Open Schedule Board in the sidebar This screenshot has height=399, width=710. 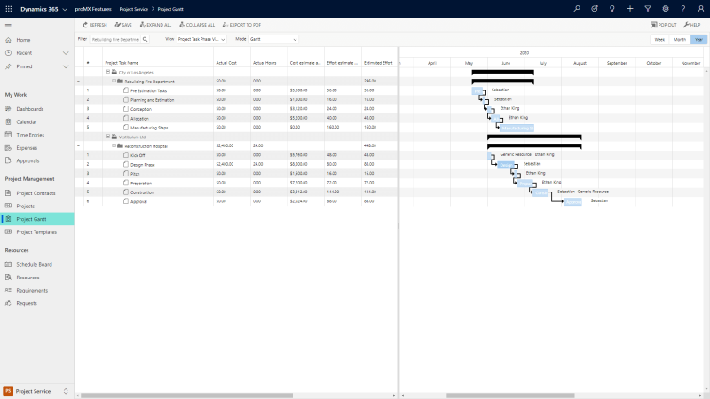tap(33, 264)
